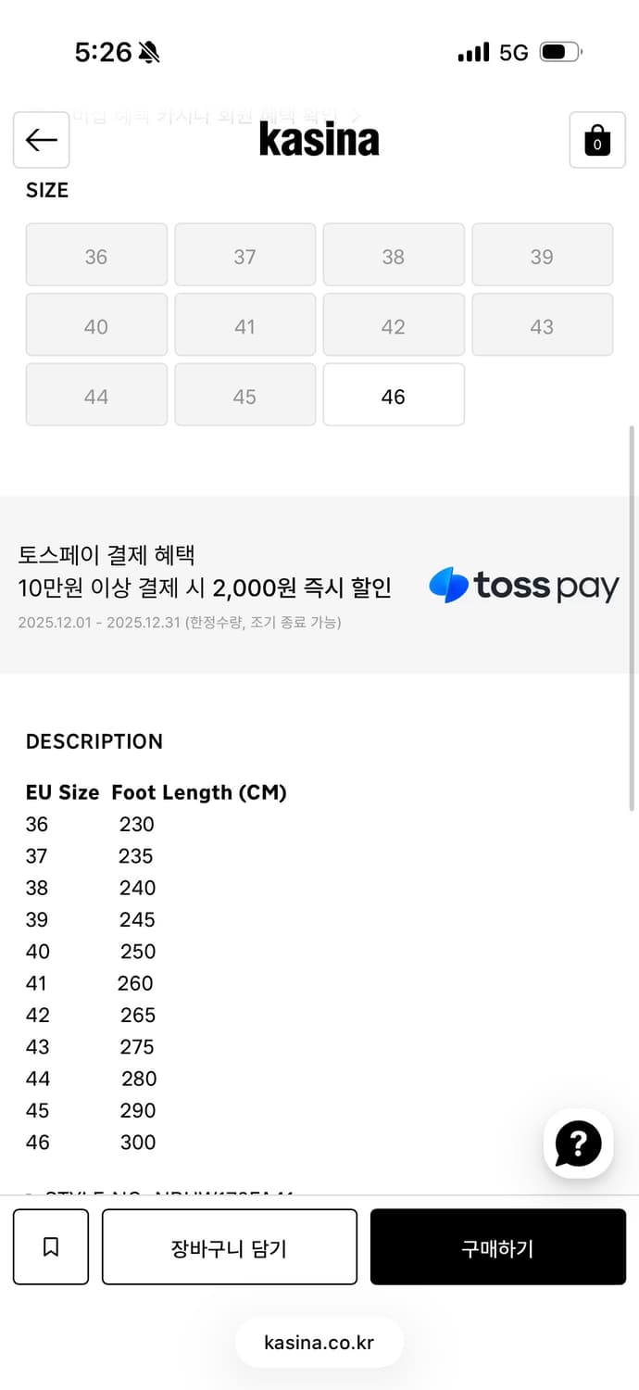Image resolution: width=639 pixels, height=1390 pixels.
Task: Tap the back arrow to return
Action: [x=41, y=140]
